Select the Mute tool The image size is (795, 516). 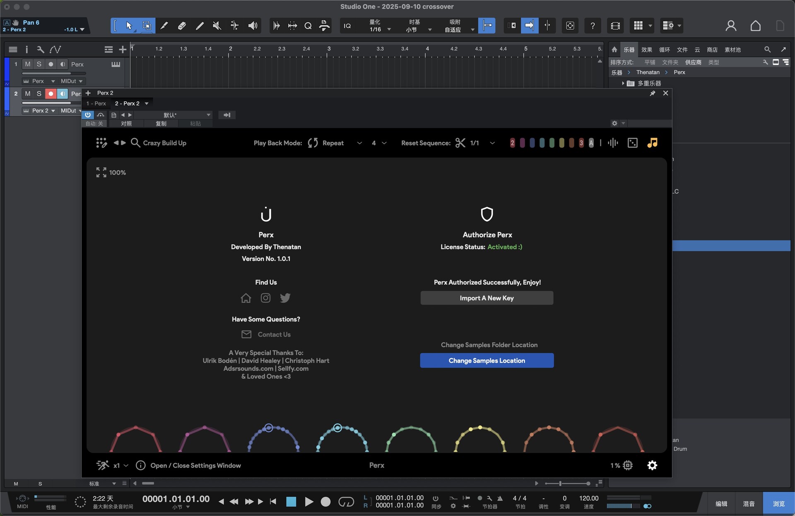217,26
